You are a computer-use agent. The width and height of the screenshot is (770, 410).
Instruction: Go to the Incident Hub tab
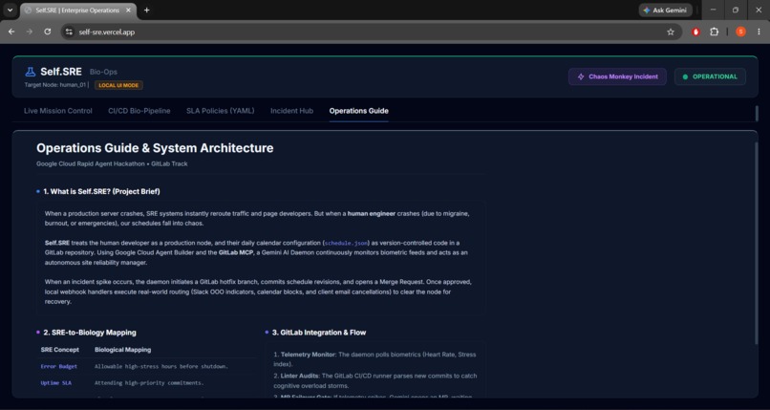pos(291,111)
